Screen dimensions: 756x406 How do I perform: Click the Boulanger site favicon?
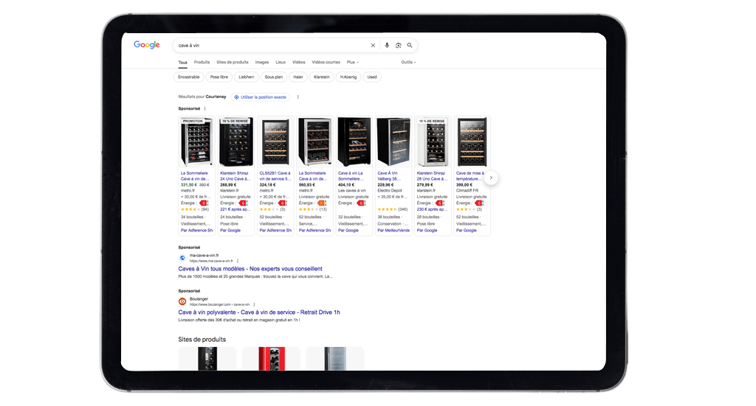pyautogui.click(x=182, y=301)
